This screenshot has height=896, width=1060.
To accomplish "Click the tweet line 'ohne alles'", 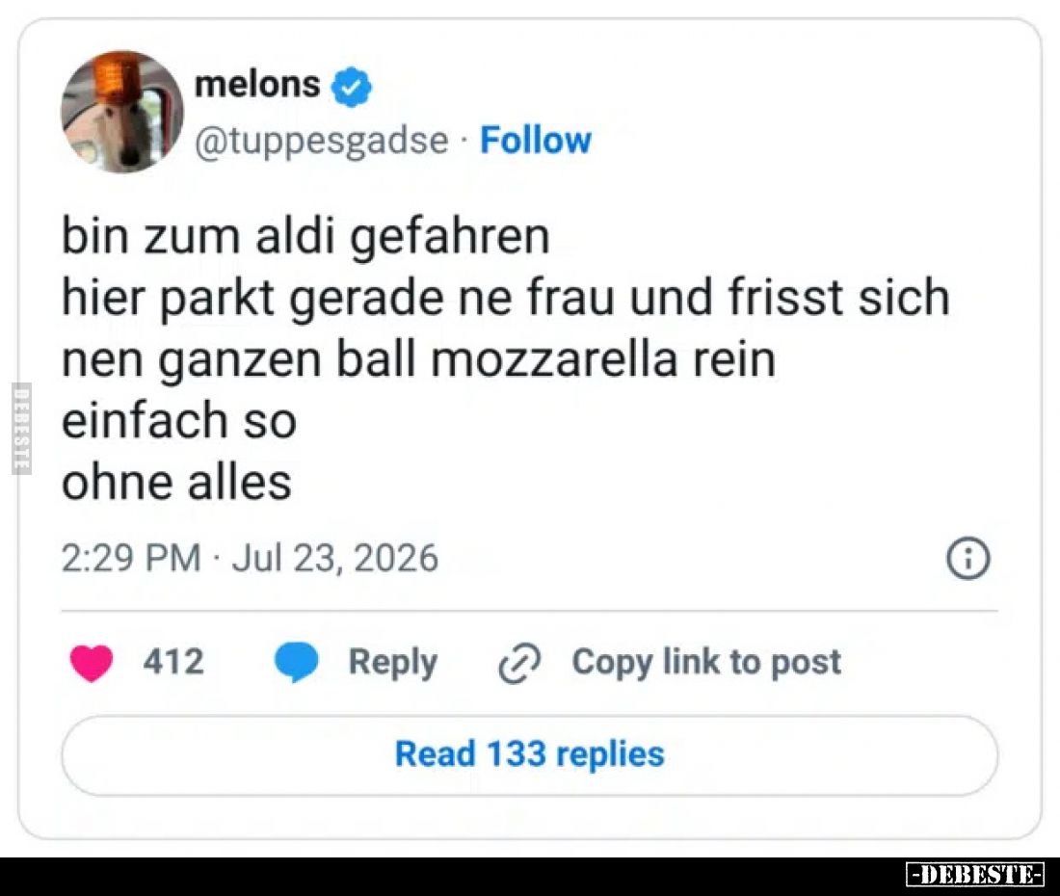I will 176,483.
